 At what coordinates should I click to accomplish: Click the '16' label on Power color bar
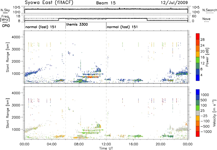tap(202, 57)
